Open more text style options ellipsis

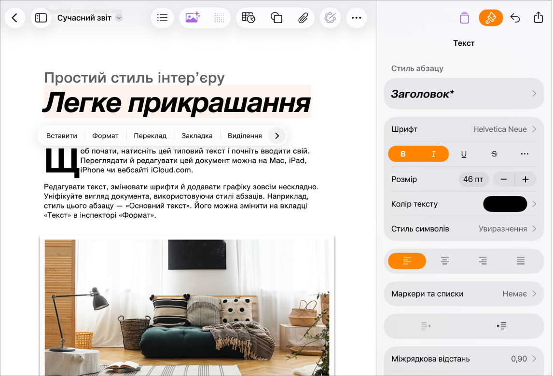pos(525,154)
